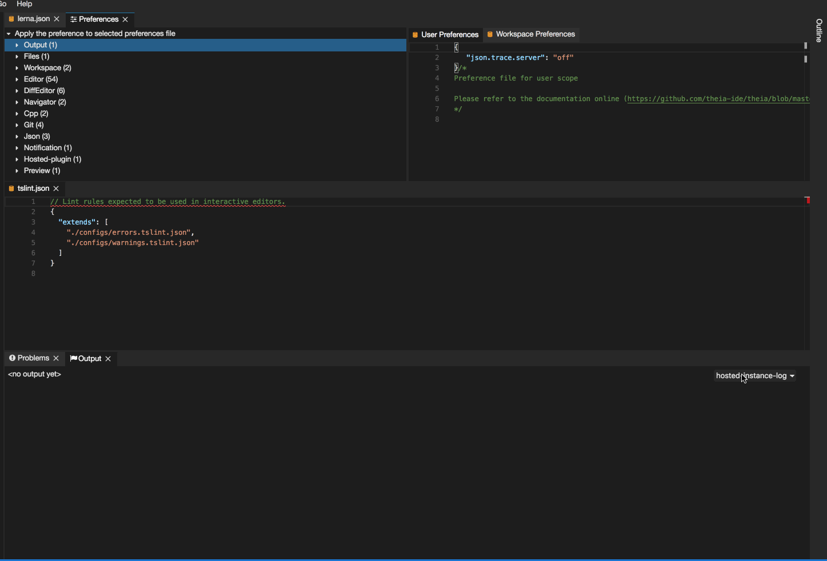Click the tslint.json tab file icon
The image size is (827, 561).
point(11,188)
